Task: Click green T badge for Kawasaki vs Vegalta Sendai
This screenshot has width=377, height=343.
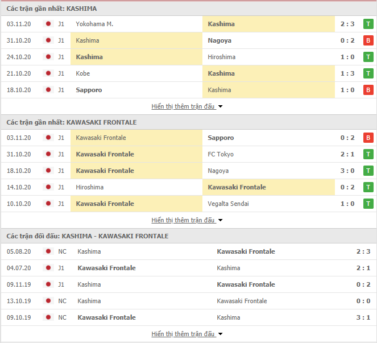Action: coord(368,204)
